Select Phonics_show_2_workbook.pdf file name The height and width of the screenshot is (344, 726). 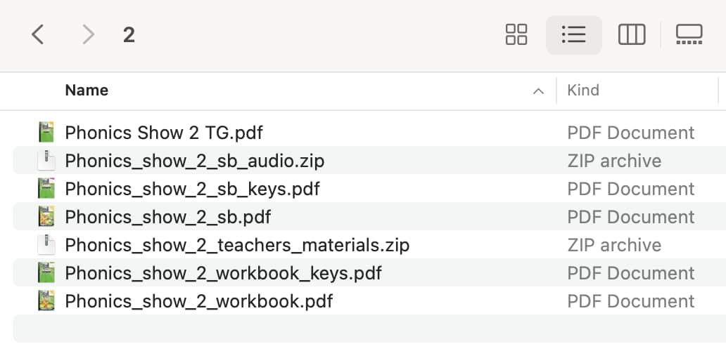(198, 301)
